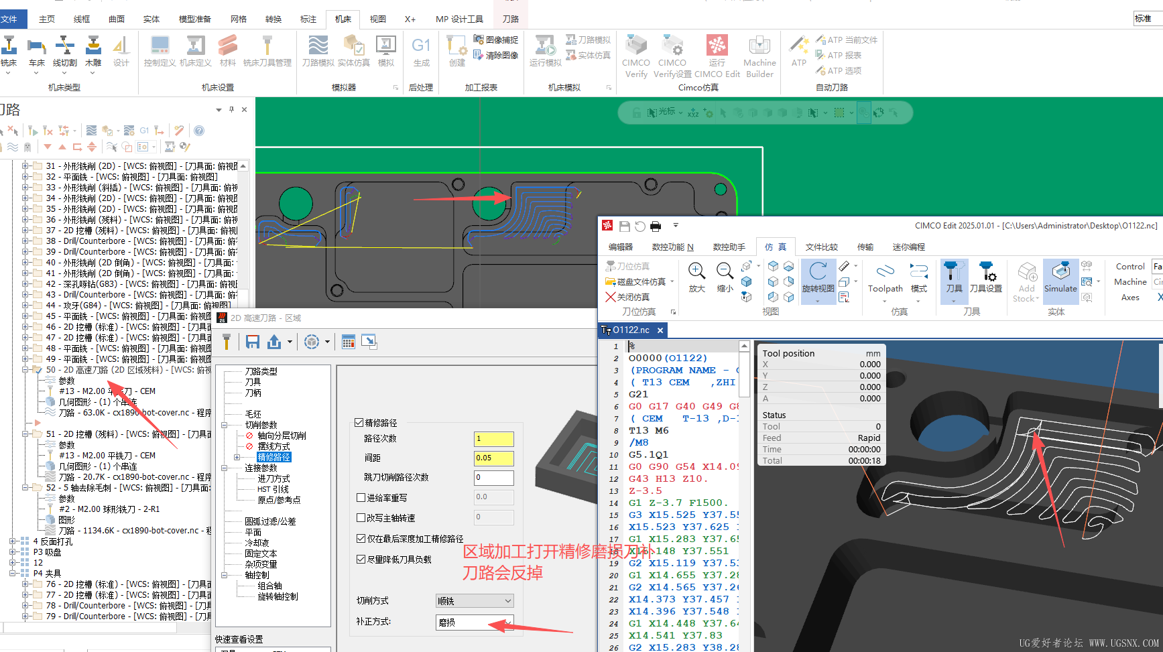Click the calculator icon in 2D 高速刀路 dialog
Image resolution: width=1163 pixels, height=652 pixels.
pos(348,342)
